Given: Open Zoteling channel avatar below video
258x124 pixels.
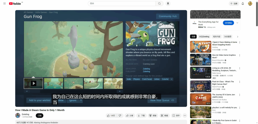Looking at the screenshot, I should coord(18,115).
